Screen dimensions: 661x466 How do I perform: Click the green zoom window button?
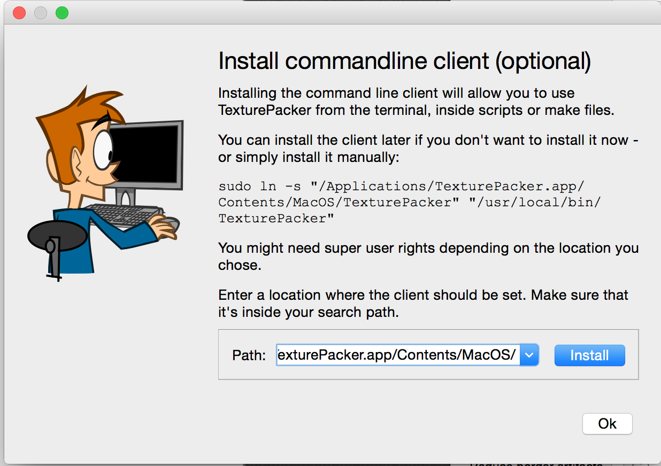coord(62,12)
